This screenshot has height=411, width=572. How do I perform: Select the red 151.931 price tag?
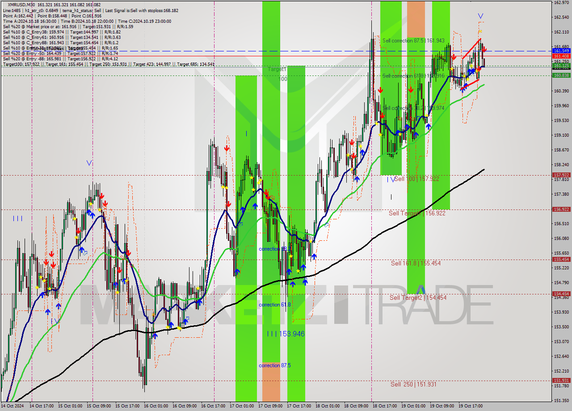(561, 380)
